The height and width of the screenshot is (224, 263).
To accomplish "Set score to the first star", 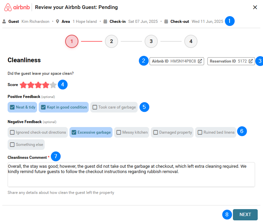I will click(23, 85).
